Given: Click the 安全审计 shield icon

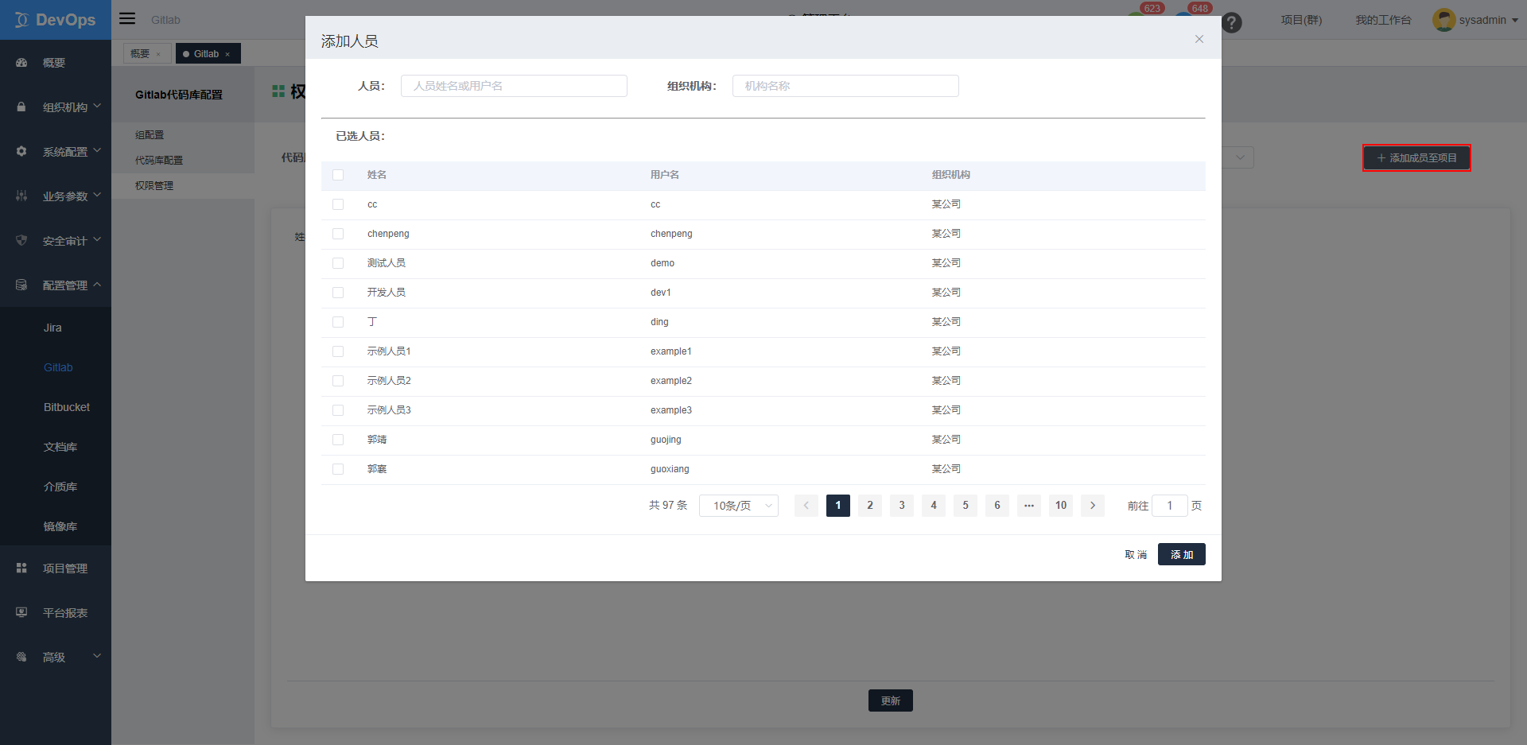Looking at the screenshot, I should coord(21,240).
